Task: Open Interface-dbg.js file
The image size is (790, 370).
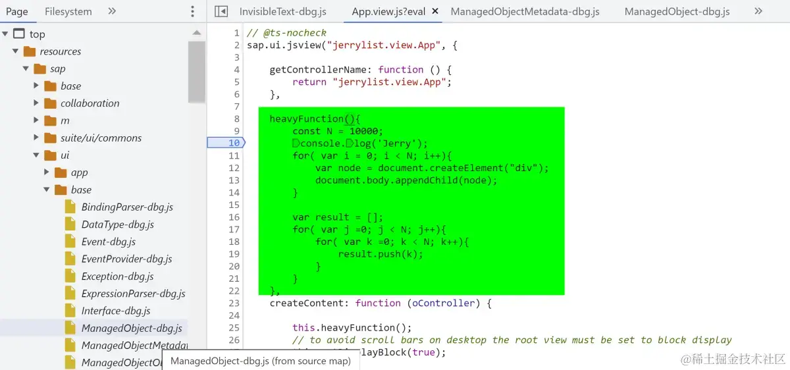Action: click(116, 311)
